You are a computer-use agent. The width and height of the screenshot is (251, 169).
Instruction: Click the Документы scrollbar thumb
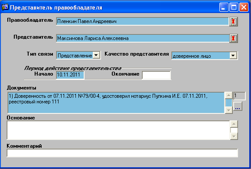click(x=229, y=103)
